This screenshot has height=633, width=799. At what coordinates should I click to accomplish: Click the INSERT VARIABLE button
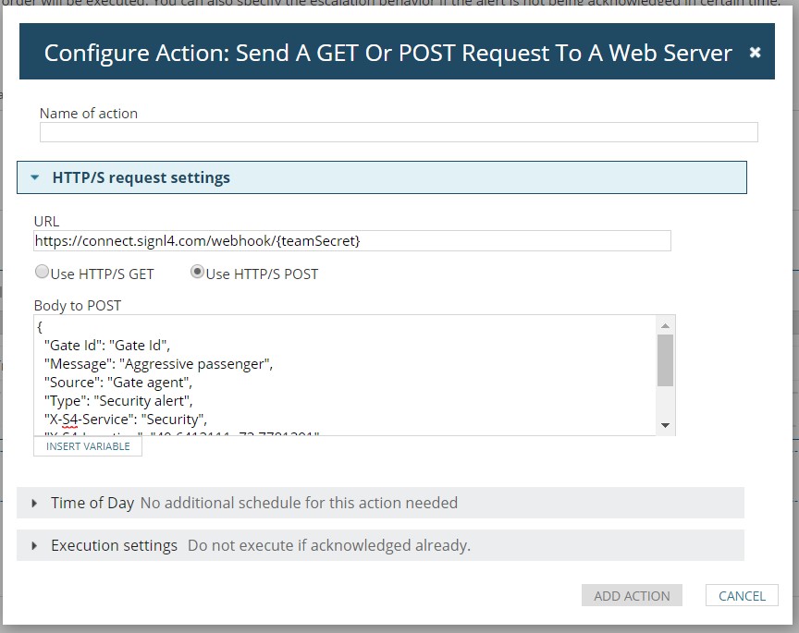tap(88, 446)
